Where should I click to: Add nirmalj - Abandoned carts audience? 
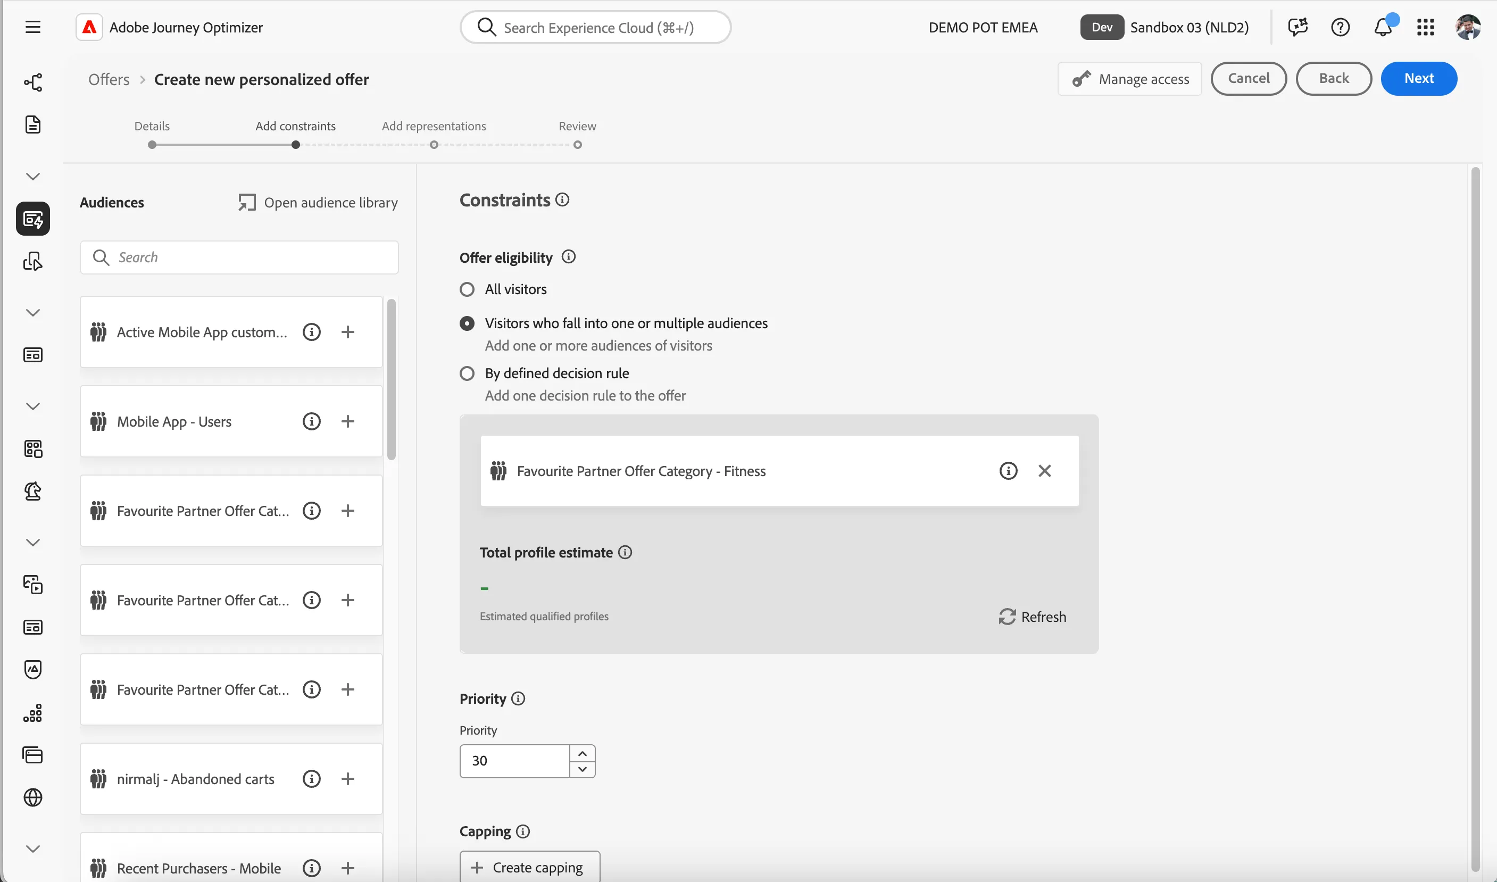tap(348, 779)
